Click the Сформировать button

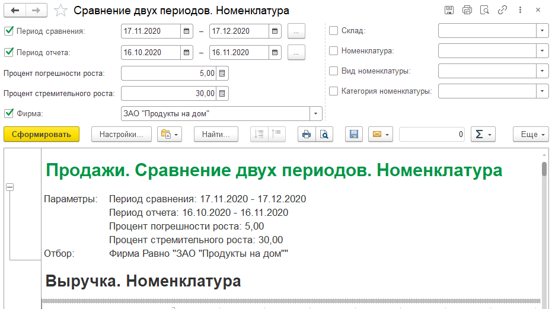pos(41,135)
